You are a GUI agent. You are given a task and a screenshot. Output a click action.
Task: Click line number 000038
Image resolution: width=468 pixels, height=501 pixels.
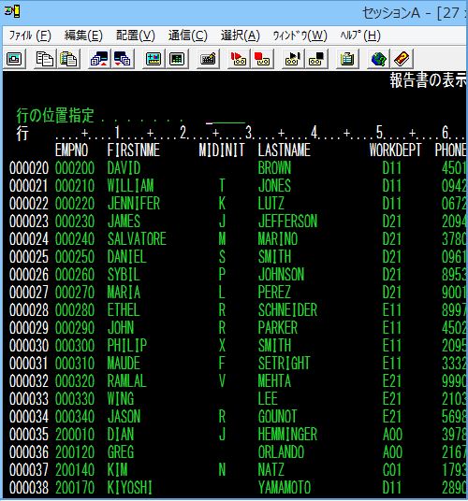(29, 487)
